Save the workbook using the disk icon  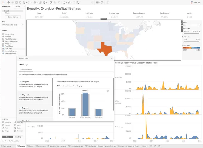16,2
